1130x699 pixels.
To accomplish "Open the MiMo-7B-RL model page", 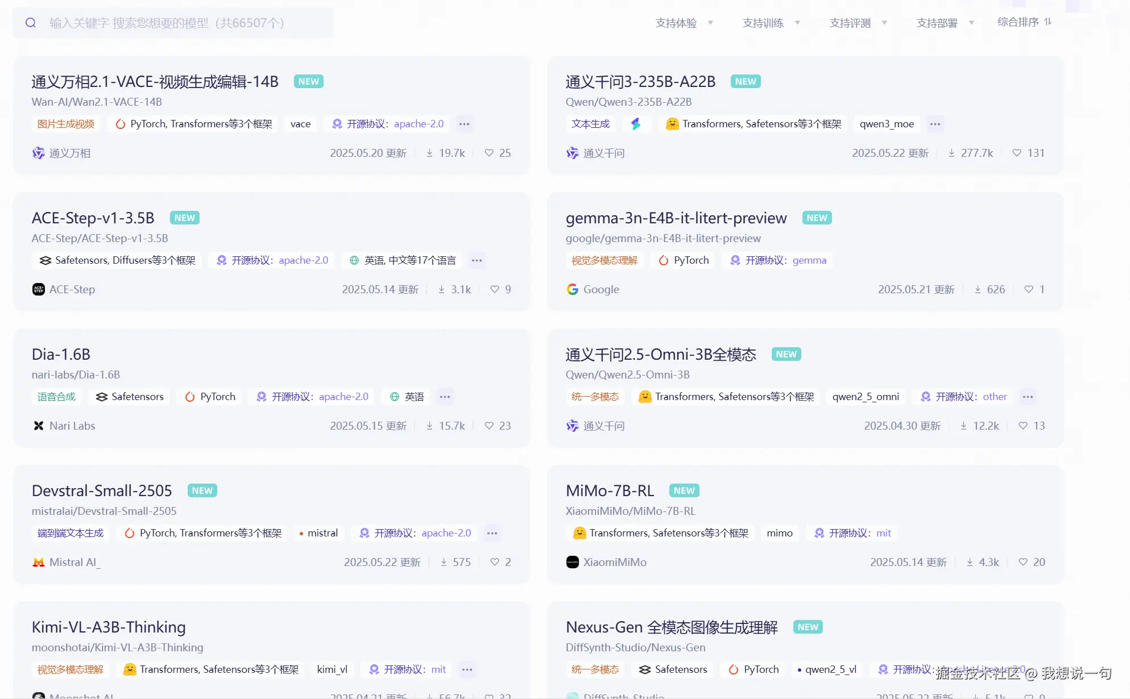I will tap(610, 491).
